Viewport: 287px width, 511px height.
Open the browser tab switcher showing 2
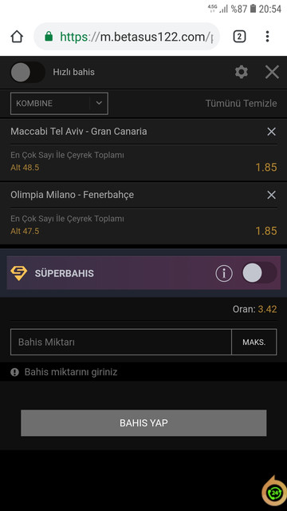tap(239, 37)
